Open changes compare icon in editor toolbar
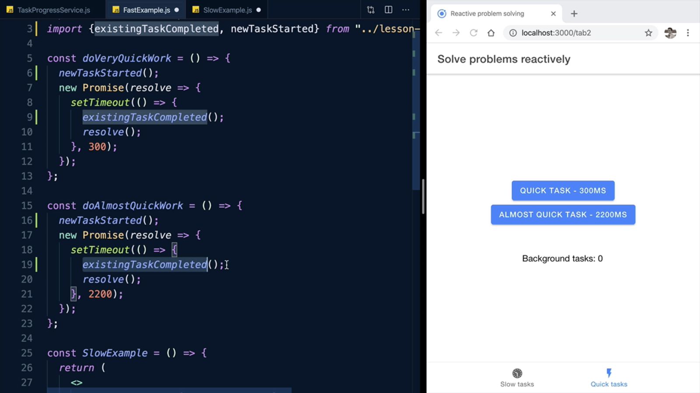Image resolution: width=700 pixels, height=393 pixels. (371, 10)
